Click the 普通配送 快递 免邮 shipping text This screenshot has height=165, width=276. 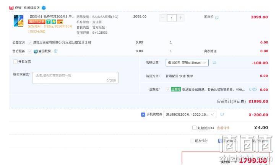click(x=179, y=76)
